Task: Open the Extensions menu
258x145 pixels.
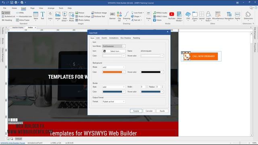Action: tap(248, 16)
